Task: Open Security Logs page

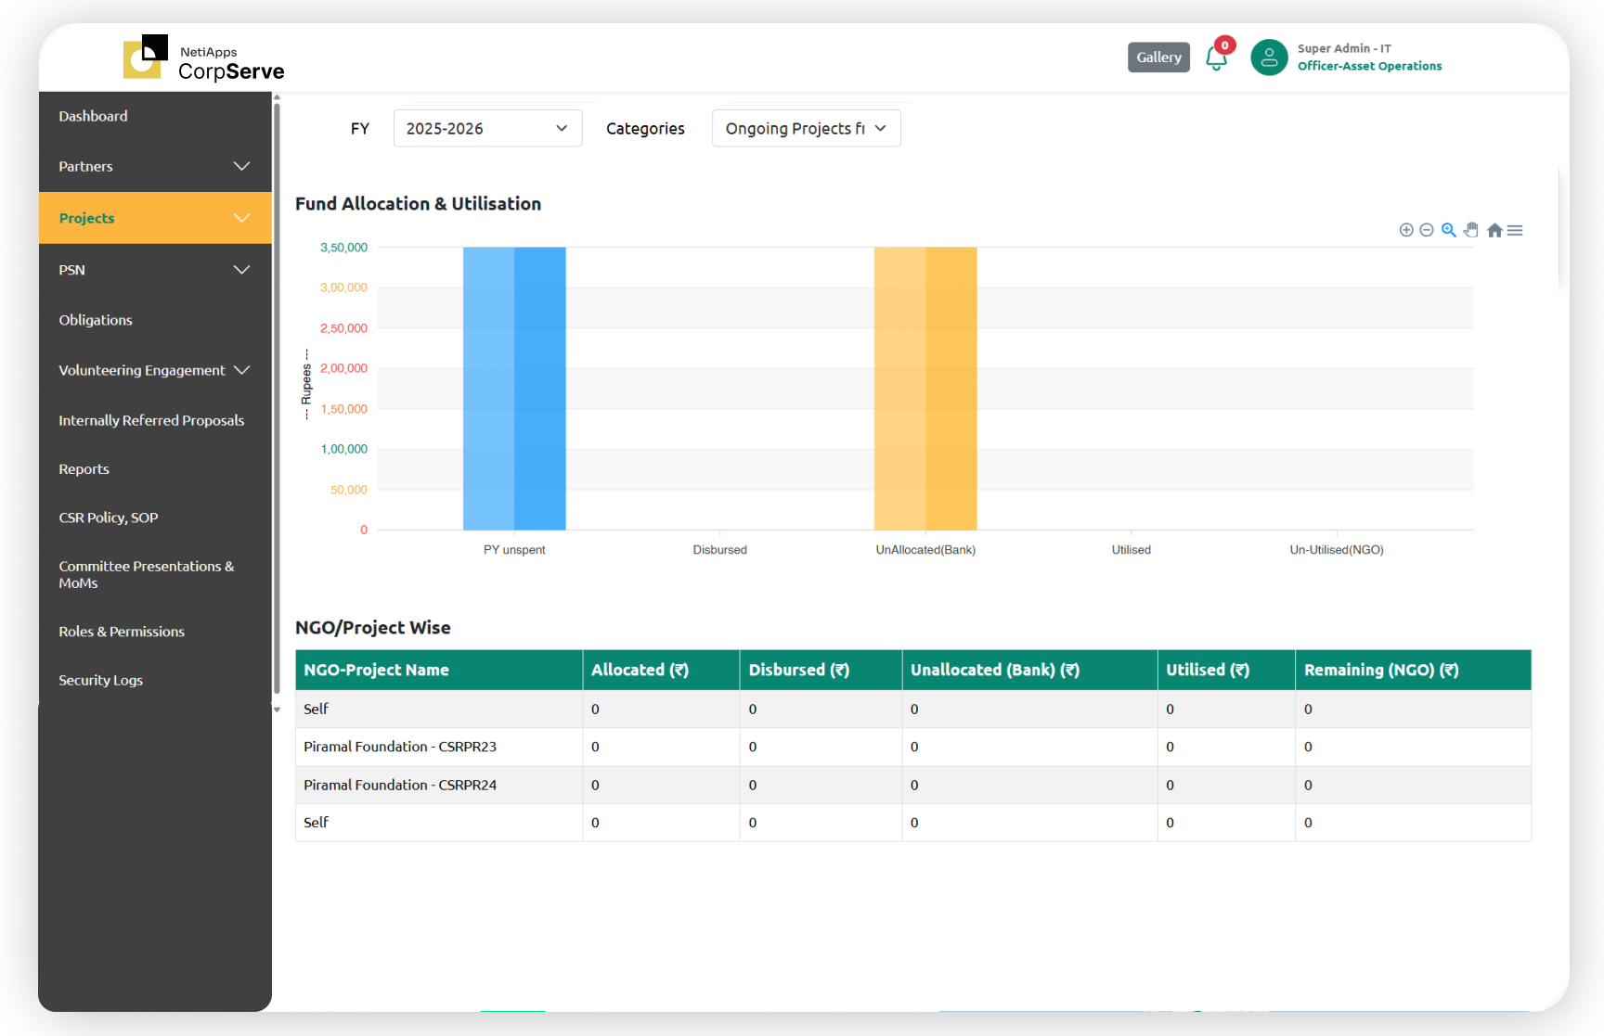Action: [x=101, y=680]
